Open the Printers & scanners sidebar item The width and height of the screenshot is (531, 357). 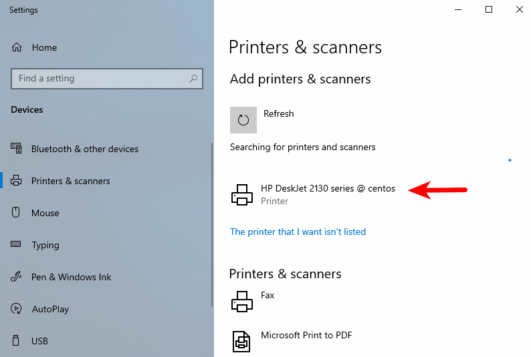point(70,181)
